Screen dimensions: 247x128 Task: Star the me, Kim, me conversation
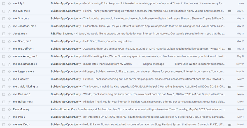coord(10,11)
